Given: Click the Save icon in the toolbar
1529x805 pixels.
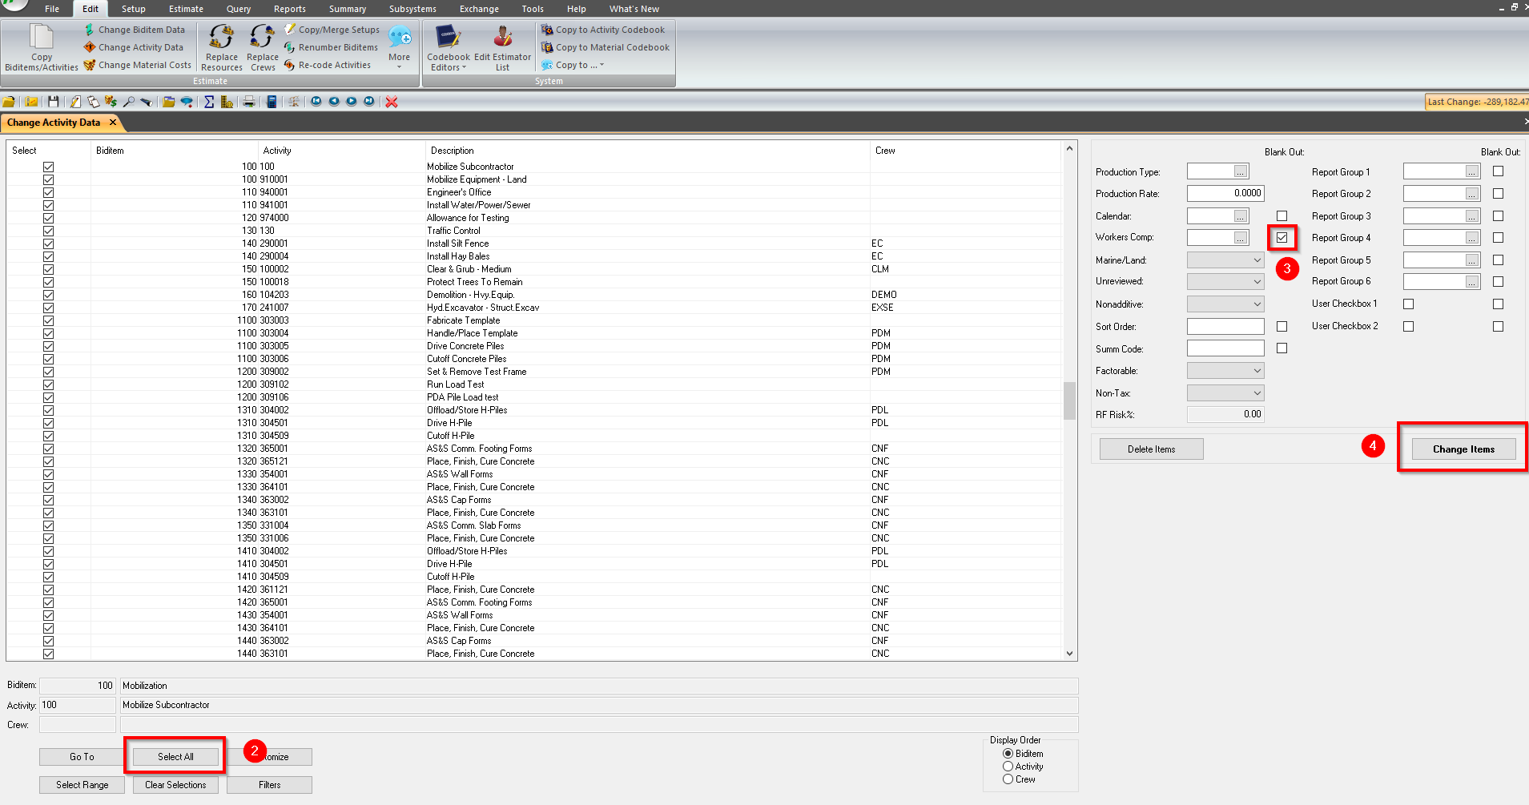Looking at the screenshot, I should tap(52, 102).
